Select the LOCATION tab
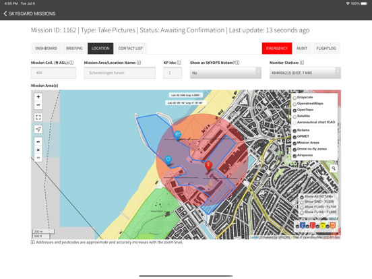This screenshot has height=279, width=372. coord(100,49)
